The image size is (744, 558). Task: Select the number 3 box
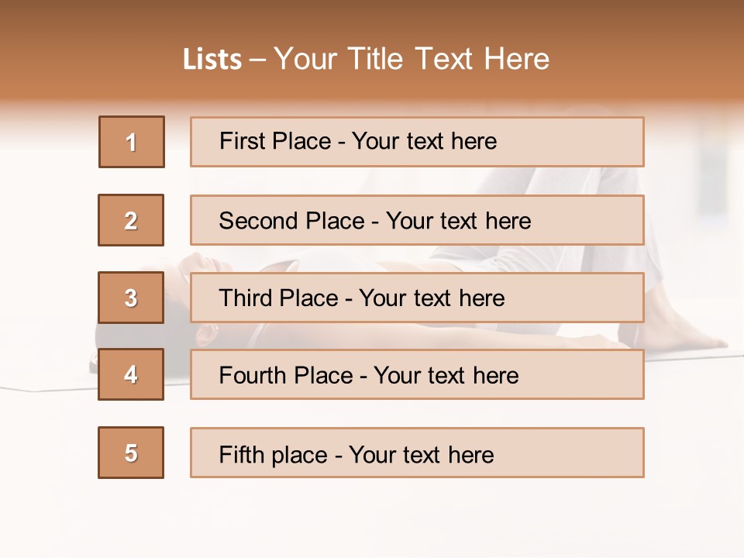(x=131, y=298)
